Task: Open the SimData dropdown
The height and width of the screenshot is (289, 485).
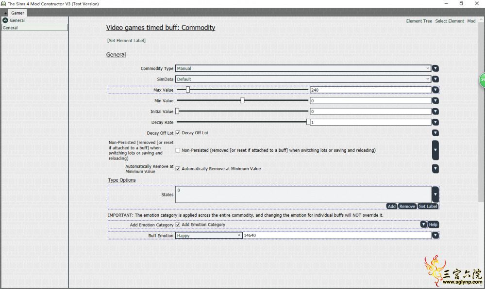Action: coord(303,79)
